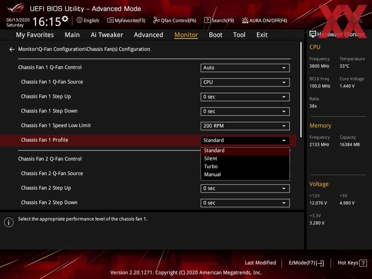Screen dimensions: 372x279
Task: Open Search(F9)
Action: pos(219,20)
